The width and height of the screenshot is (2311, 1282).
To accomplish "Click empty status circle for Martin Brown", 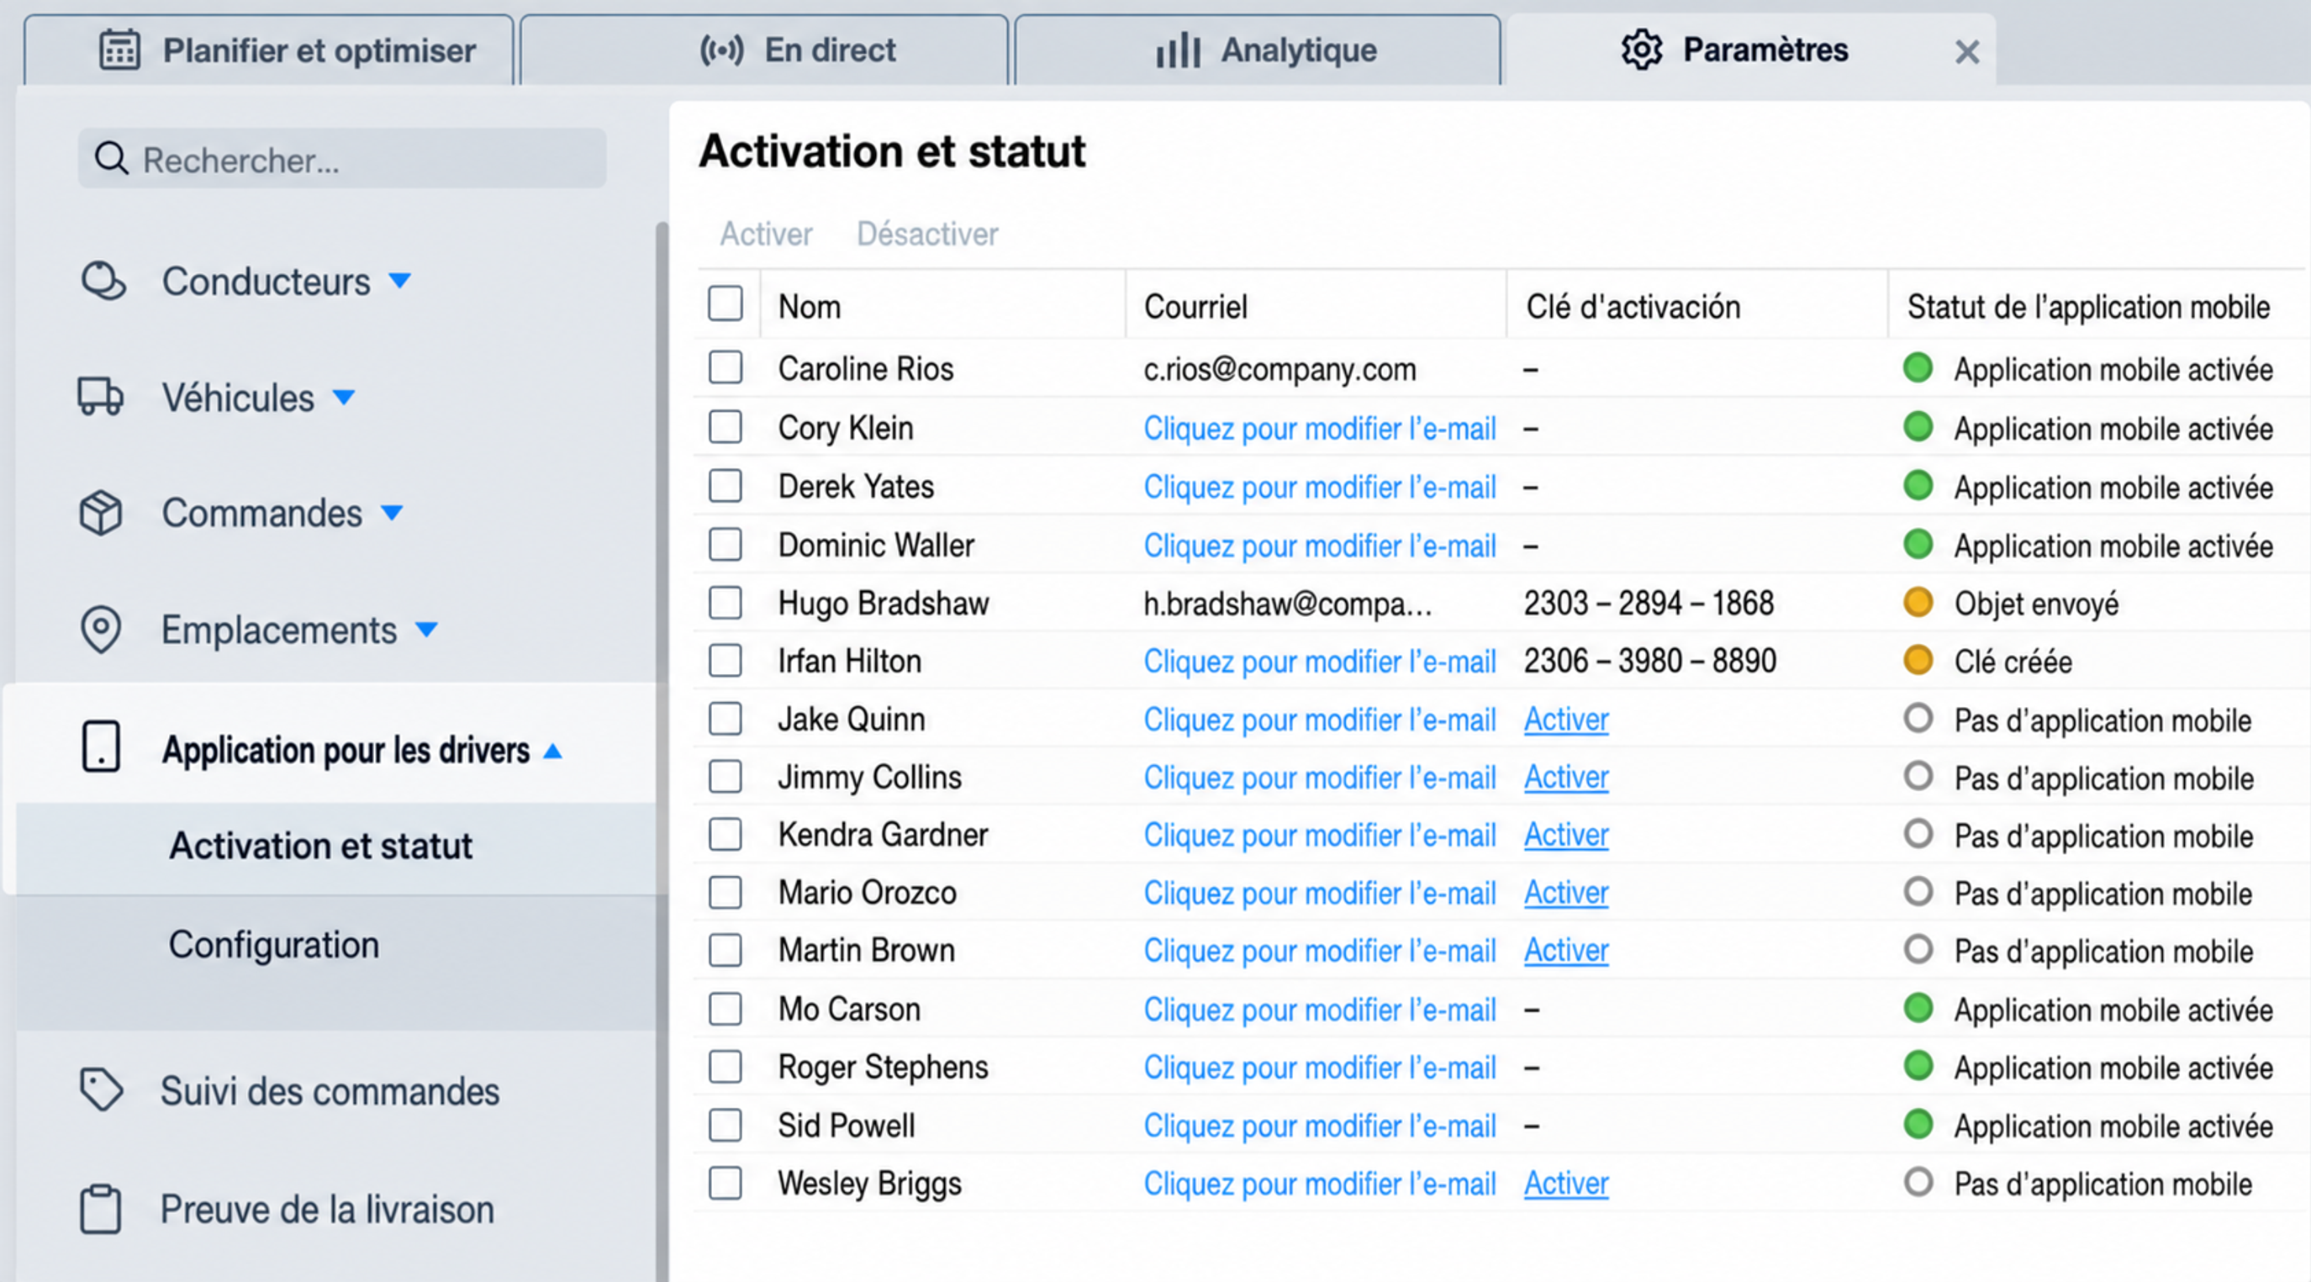I will pos(1918,949).
